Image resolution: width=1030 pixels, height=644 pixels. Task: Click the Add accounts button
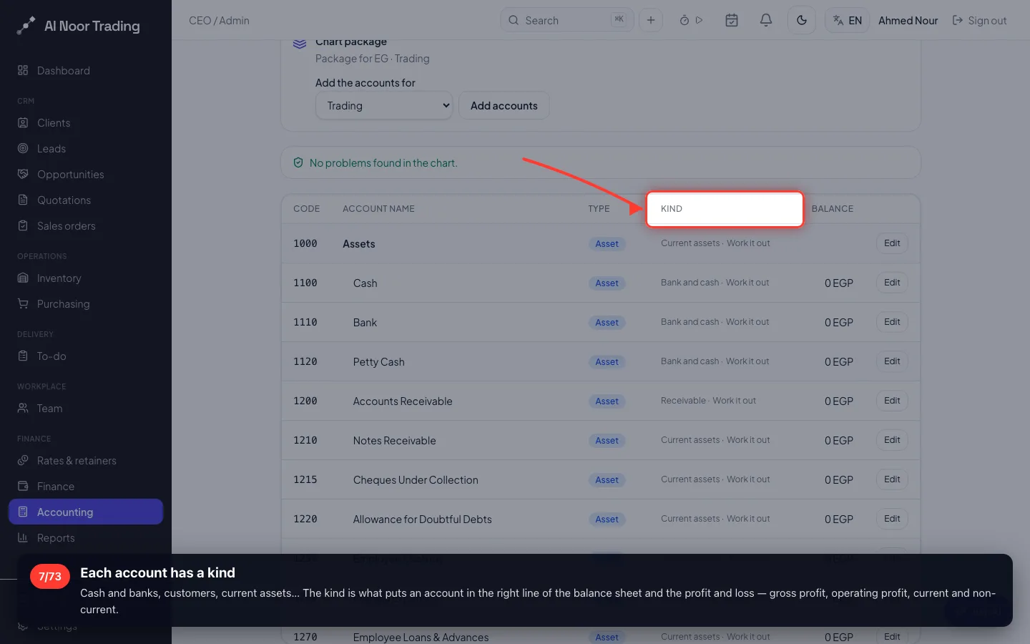point(504,105)
